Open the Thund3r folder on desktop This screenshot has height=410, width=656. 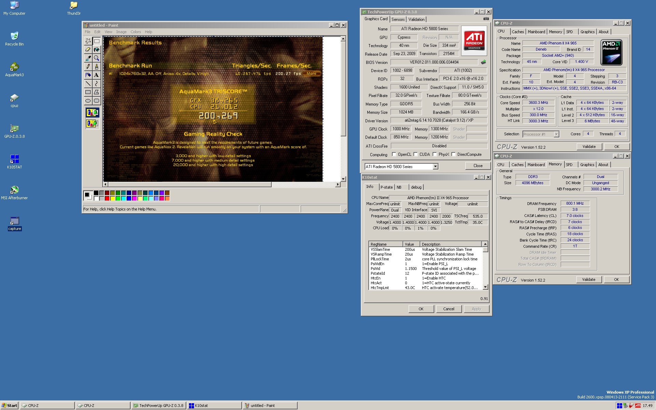tap(74, 8)
